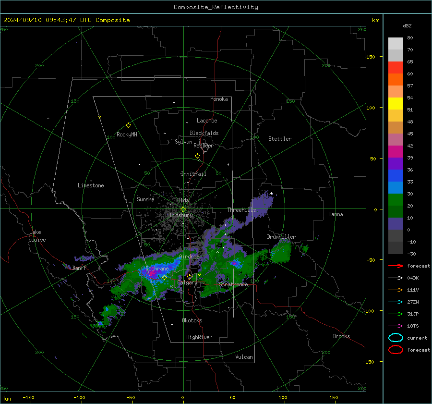432x404 pixels.
Task: Select the yellow diamond marker under Cochrane
Action: click(164, 278)
